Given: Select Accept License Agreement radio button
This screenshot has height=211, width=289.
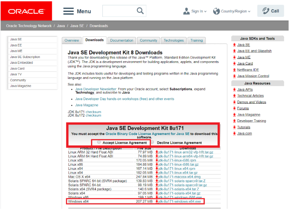Looking at the screenshot, I should (99, 142).
